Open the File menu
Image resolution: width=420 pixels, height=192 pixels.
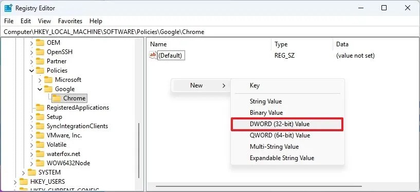click(9, 21)
